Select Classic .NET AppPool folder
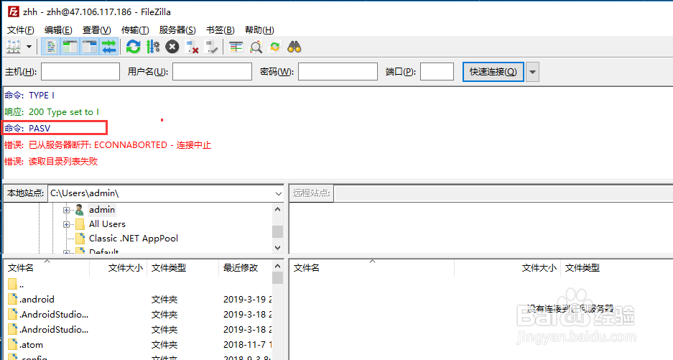 (x=133, y=238)
